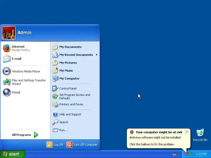Click the Help and Support question-mark icon
Image resolution: width=211 pixels, height=158 pixels.
pyautogui.click(x=55, y=114)
